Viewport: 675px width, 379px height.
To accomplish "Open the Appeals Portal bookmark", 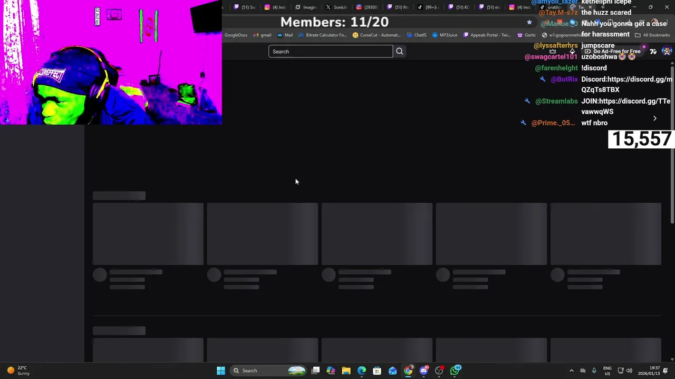I will pyautogui.click(x=487, y=35).
